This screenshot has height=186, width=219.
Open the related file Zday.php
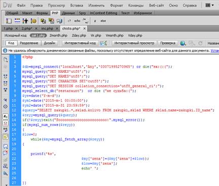[x=79, y=36]
